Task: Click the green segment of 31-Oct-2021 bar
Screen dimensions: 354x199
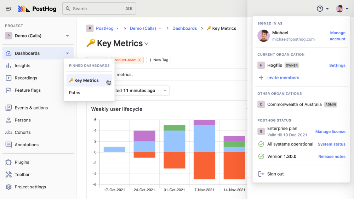Action: [x=175, y=128]
